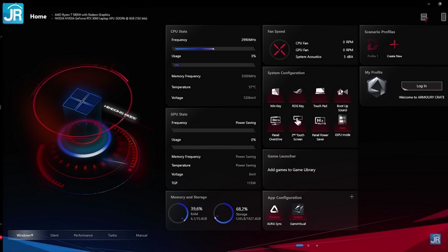Click the CPU Stats heading
The width and height of the screenshot is (448, 252).
point(179,32)
